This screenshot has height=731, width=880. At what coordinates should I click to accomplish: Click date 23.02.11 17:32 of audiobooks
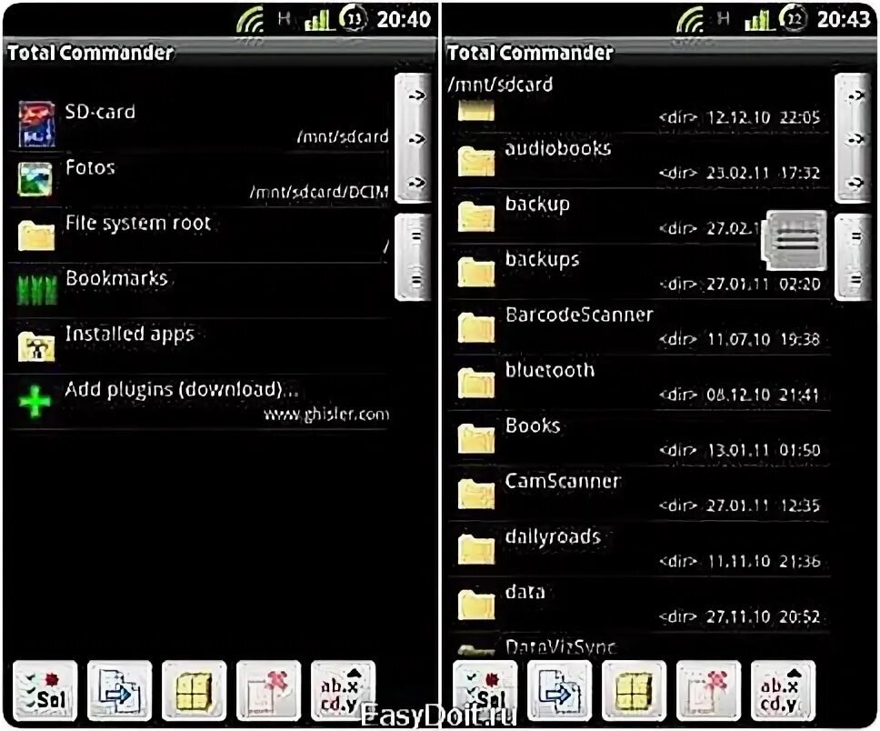(763, 173)
